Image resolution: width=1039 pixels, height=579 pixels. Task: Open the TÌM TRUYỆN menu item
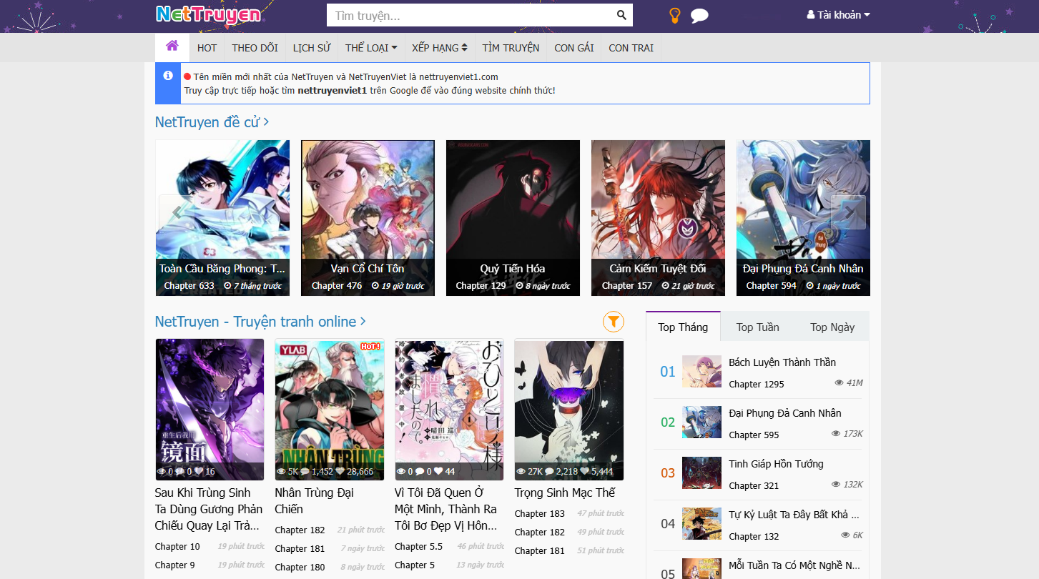point(511,48)
